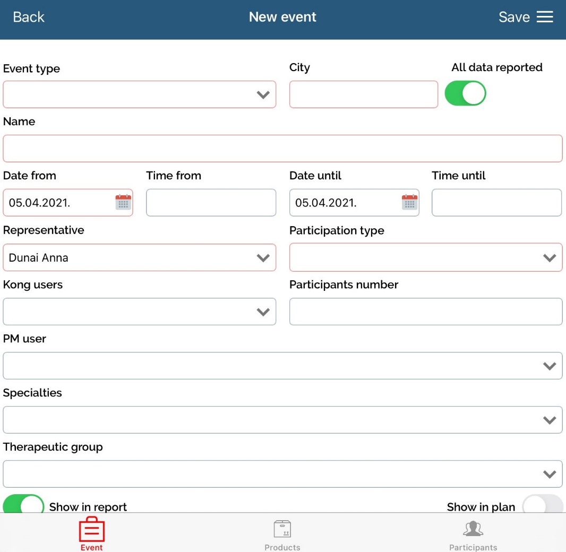Open the Kong users dropdown

(140, 312)
